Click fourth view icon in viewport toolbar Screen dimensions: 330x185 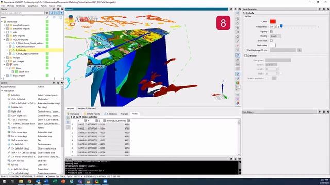click(x=238, y=28)
